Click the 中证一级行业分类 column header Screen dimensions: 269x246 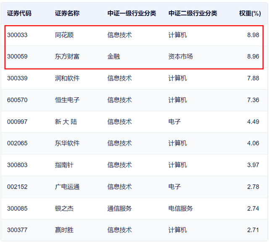click(132, 13)
